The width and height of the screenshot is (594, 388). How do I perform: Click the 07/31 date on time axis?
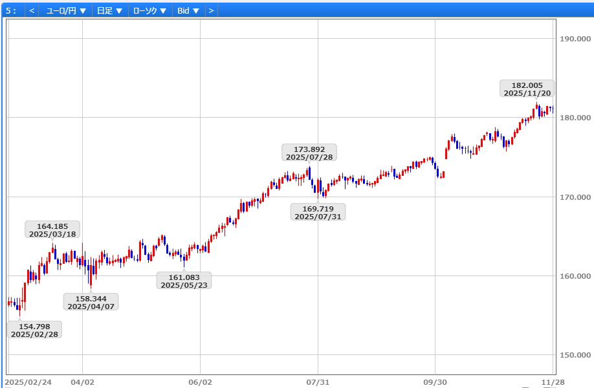(x=318, y=382)
